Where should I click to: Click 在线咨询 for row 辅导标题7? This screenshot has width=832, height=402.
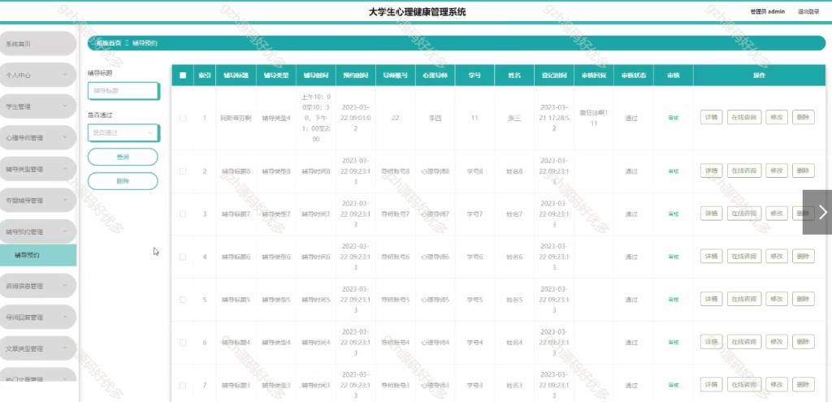744,214
